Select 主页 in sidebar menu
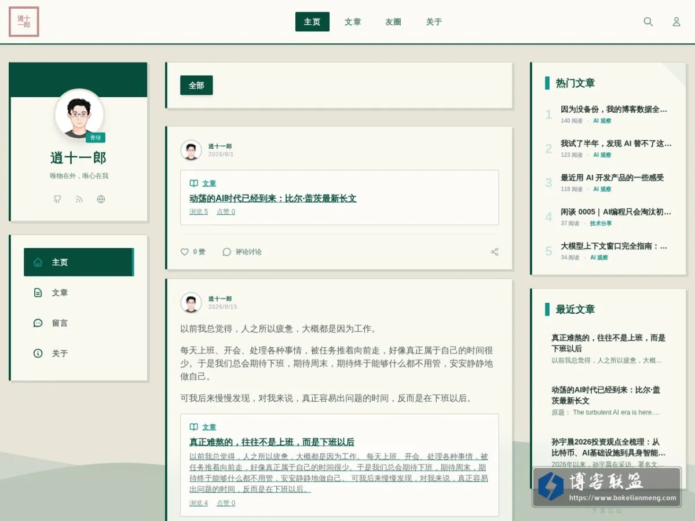This screenshot has height=521, width=695. pos(79,262)
